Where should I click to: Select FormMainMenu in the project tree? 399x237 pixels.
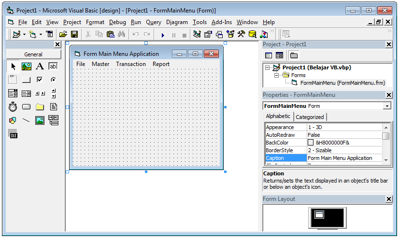(342, 83)
